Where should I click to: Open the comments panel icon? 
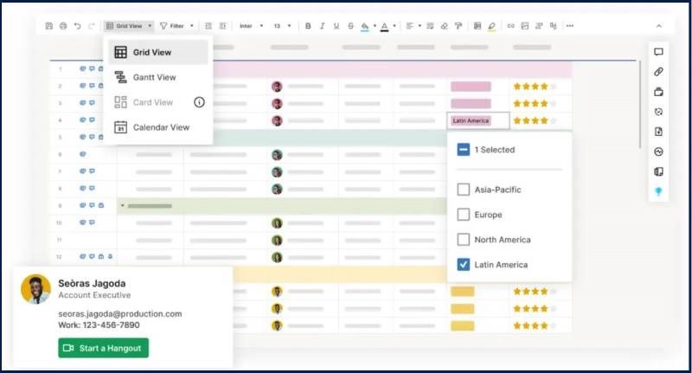pyautogui.click(x=658, y=52)
